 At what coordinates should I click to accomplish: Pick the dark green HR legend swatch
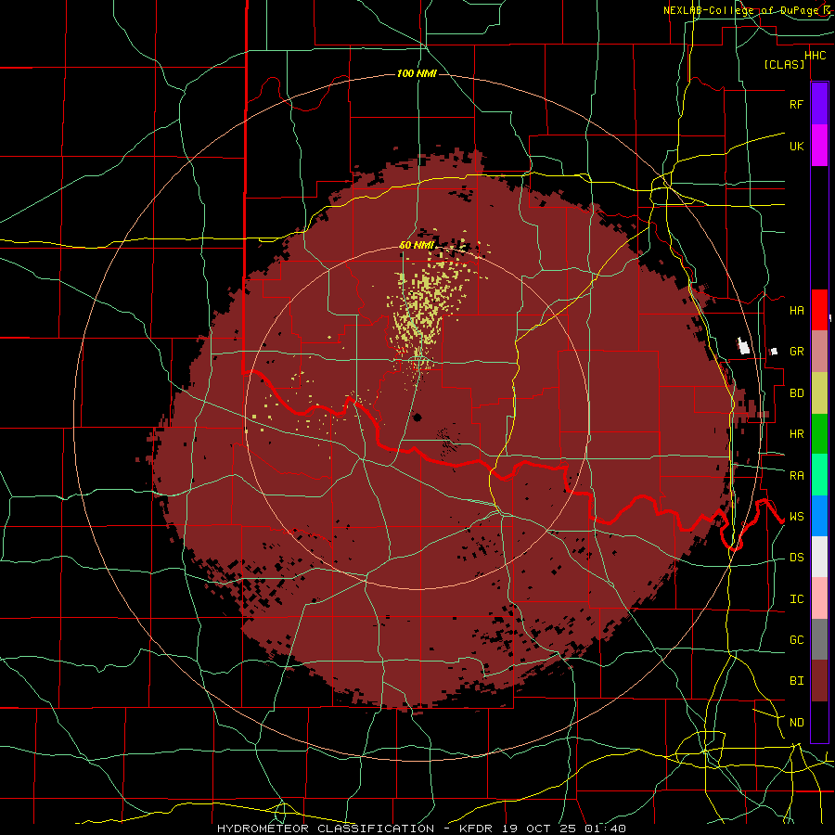click(x=819, y=434)
